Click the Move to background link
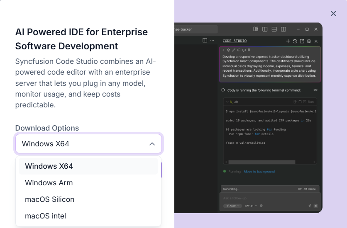Image resolution: width=347 pixels, height=228 pixels. (259, 172)
